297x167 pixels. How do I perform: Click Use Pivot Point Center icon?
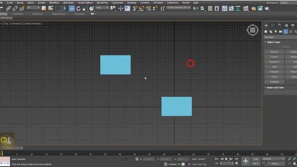pos(113,8)
